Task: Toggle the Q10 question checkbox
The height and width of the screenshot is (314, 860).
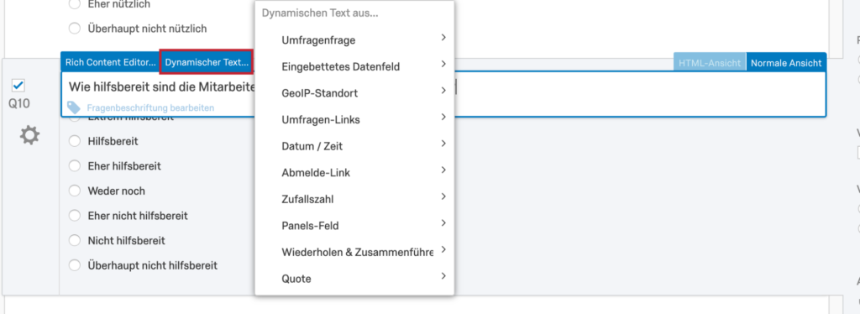Action: 18,86
